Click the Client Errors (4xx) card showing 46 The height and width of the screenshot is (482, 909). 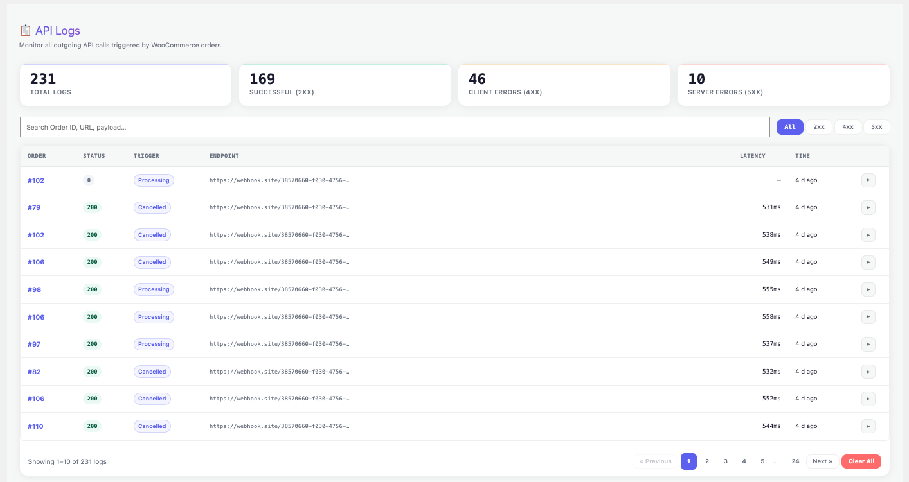pos(564,85)
